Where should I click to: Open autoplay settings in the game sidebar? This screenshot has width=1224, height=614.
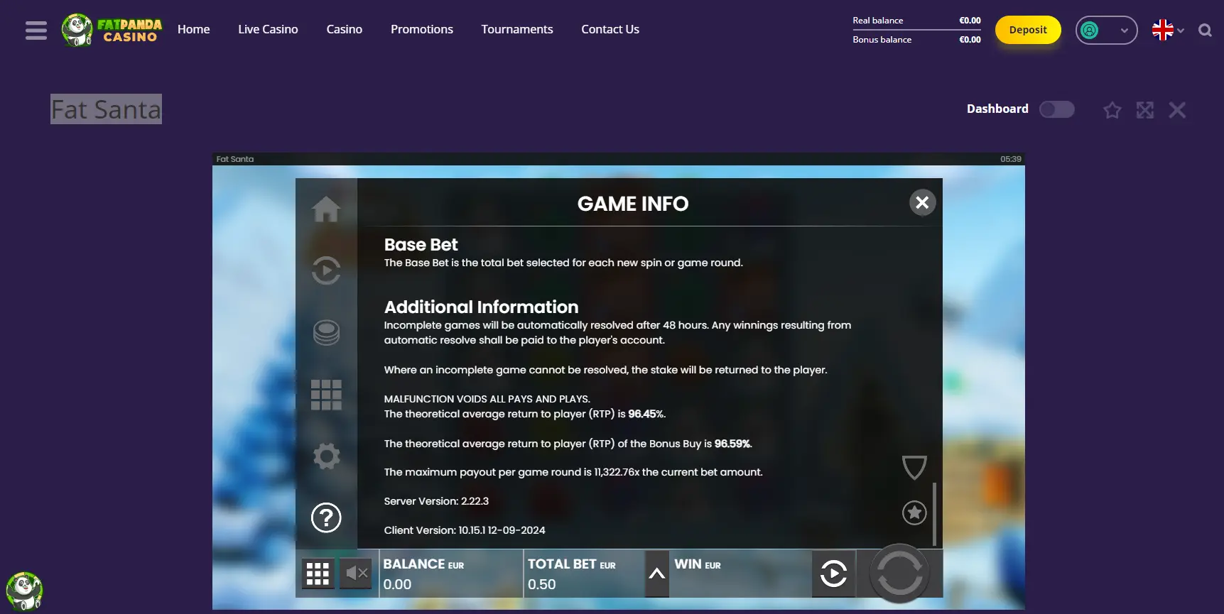(x=326, y=270)
